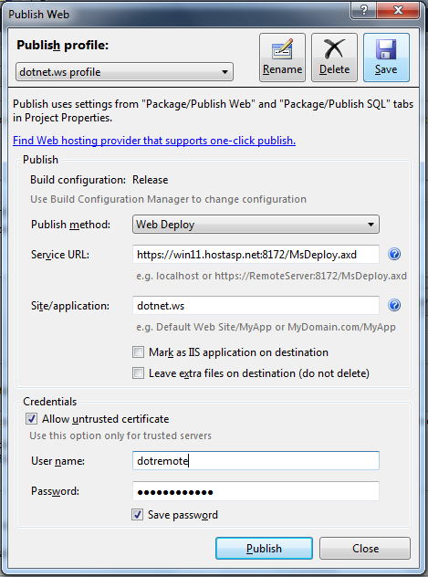This screenshot has width=428, height=577.
Task: Open the Publish method dropdown
Action: point(256,224)
